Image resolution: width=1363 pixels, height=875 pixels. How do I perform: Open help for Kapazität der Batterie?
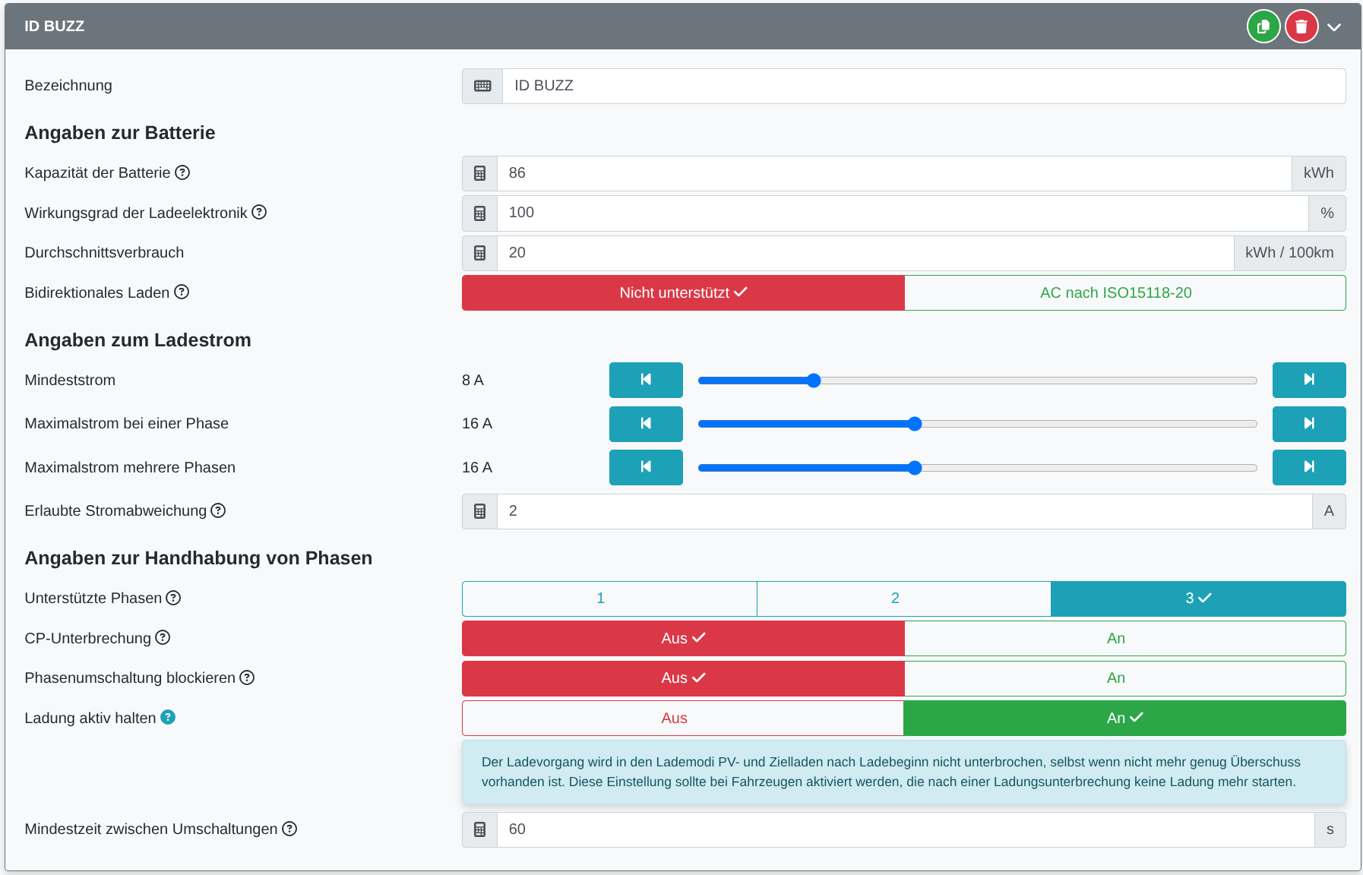(x=182, y=172)
